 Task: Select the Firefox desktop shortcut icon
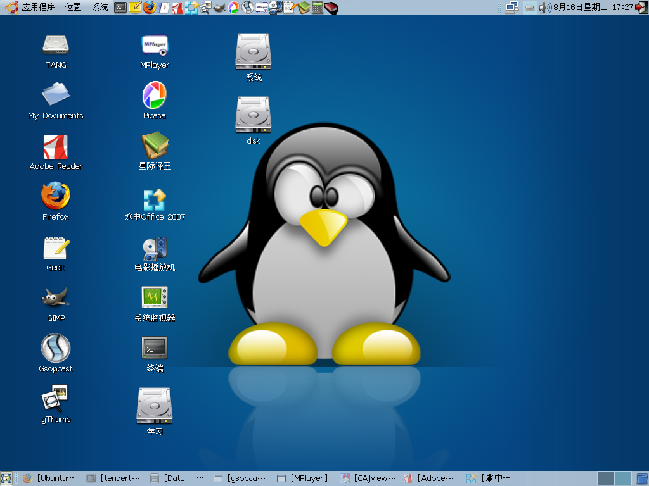pyautogui.click(x=56, y=196)
